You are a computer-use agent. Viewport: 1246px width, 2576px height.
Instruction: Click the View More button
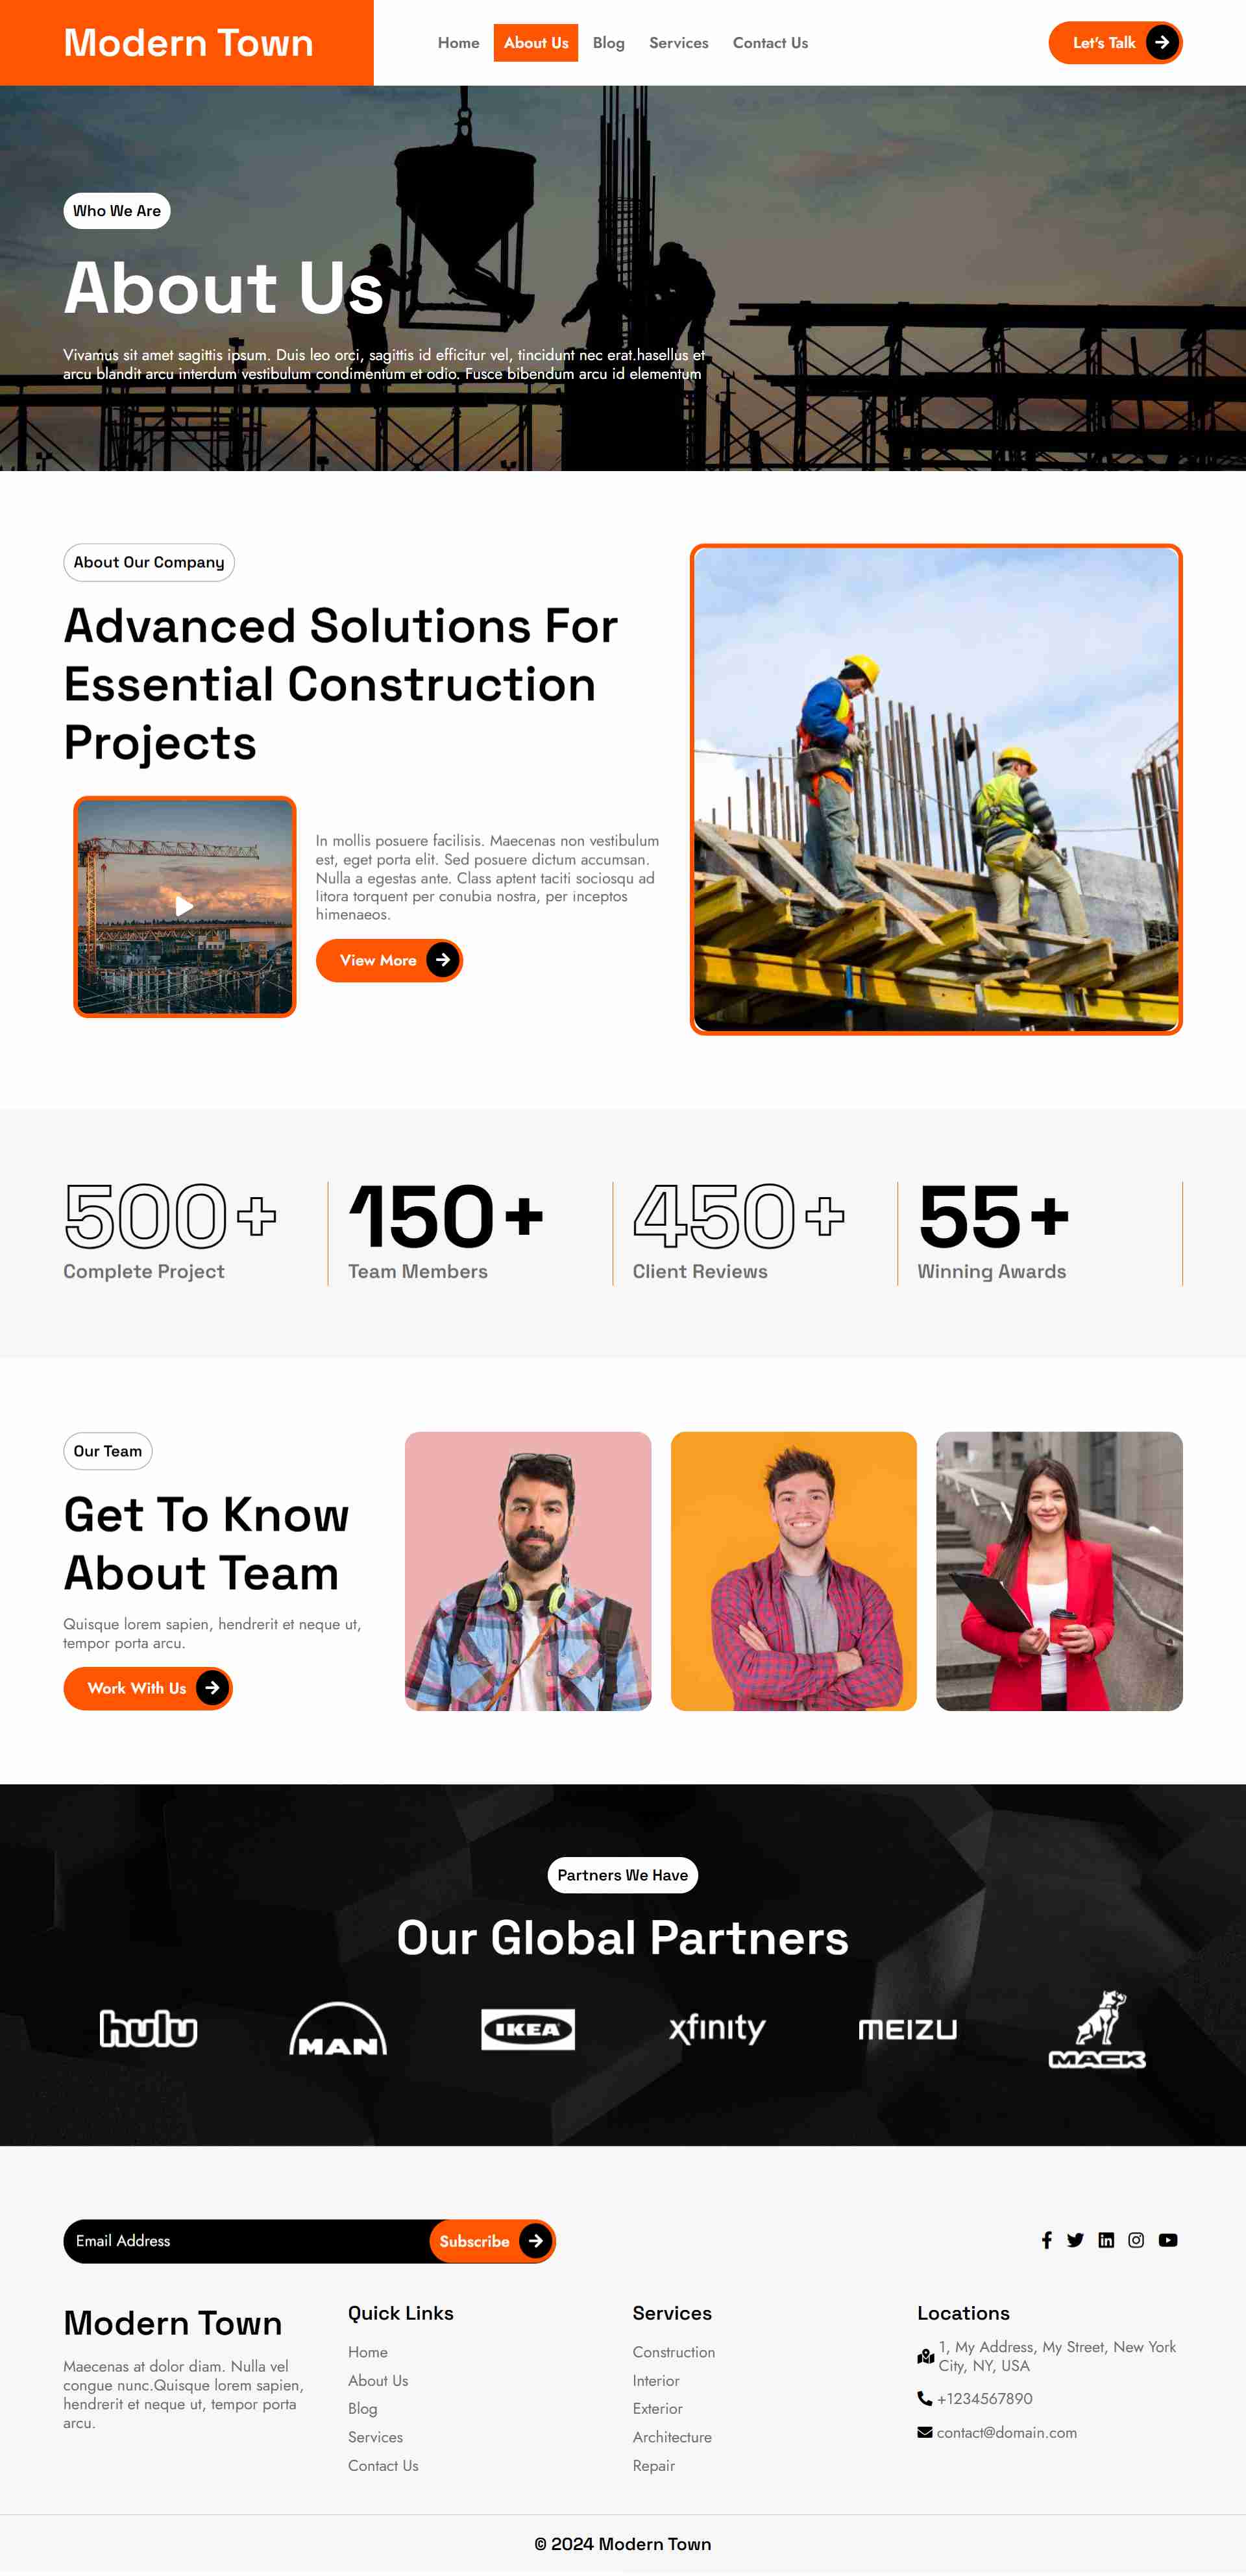[389, 960]
